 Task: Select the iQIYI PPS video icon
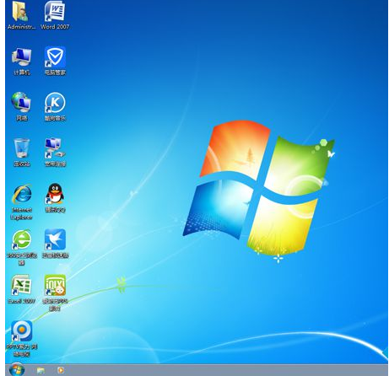pyautogui.click(x=55, y=285)
